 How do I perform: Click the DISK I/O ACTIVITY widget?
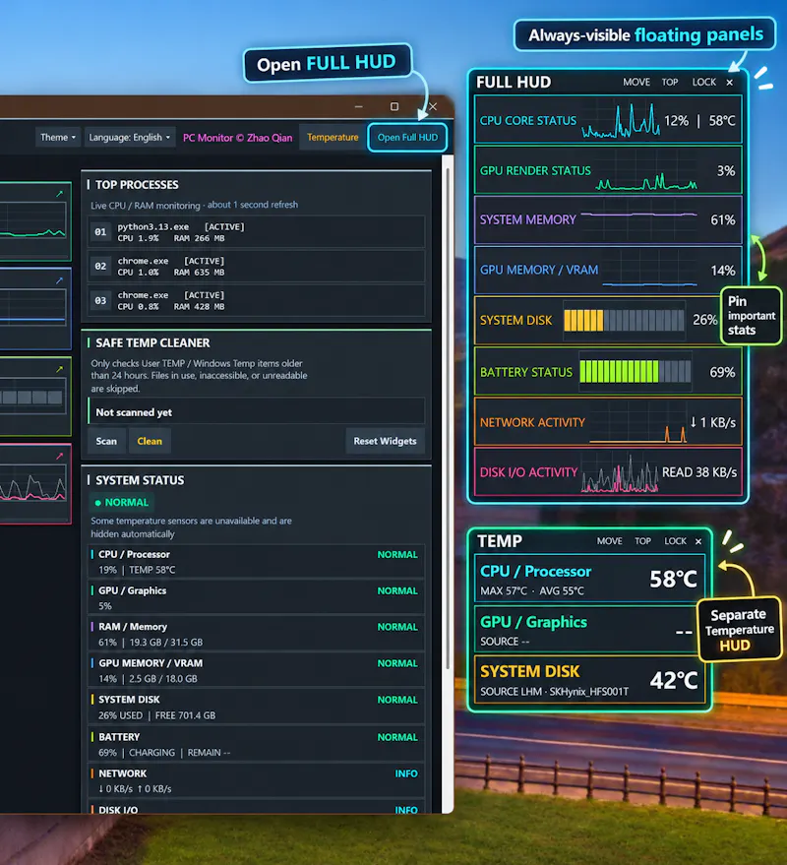[608, 471]
